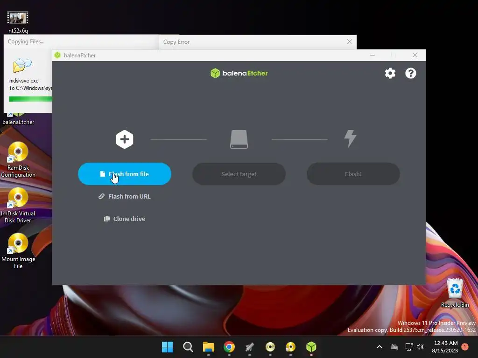Open ImDisk Virtual Disk Driver shortcut
The height and width of the screenshot is (358, 478).
tap(18, 206)
